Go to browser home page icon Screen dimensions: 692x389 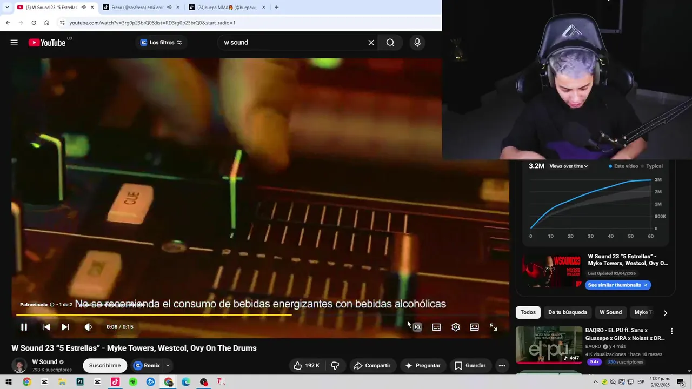point(46,23)
